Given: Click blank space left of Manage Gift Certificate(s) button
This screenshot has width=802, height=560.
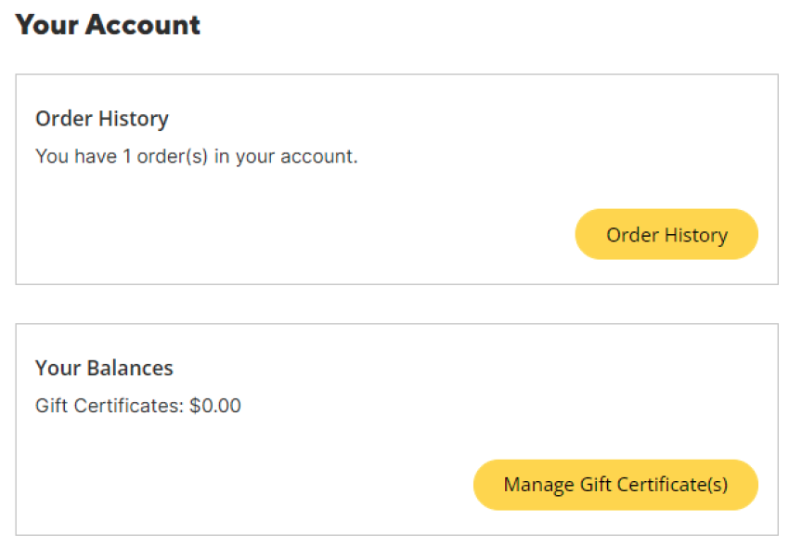Looking at the screenshot, I should click(251, 485).
